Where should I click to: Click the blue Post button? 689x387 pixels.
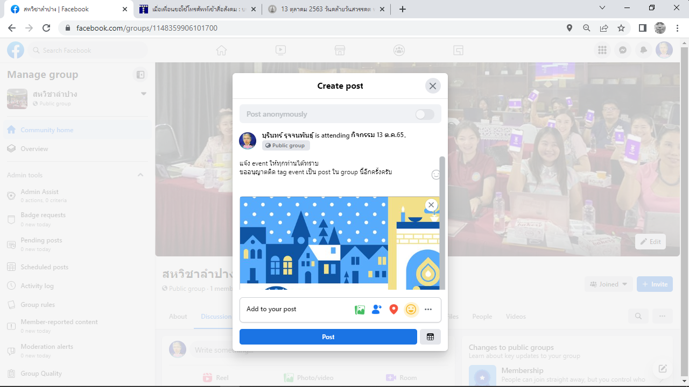[x=328, y=337]
